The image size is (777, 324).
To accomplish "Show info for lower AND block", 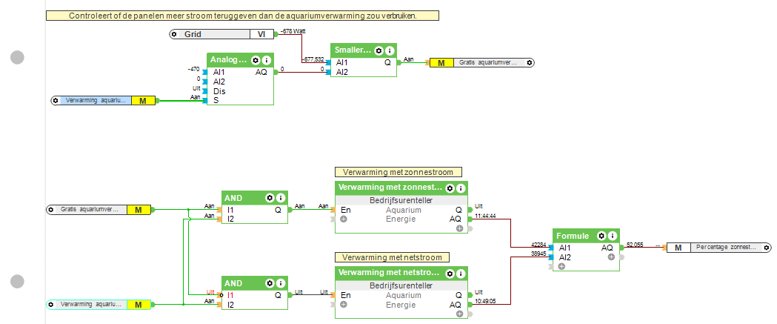I will pyautogui.click(x=281, y=283).
